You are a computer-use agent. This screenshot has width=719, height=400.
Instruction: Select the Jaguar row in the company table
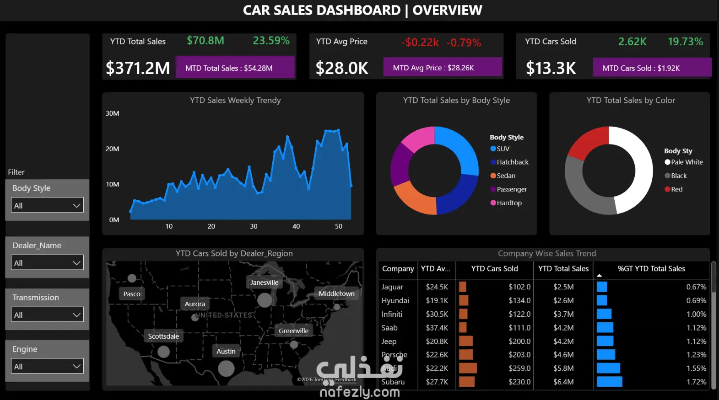tap(544, 287)
